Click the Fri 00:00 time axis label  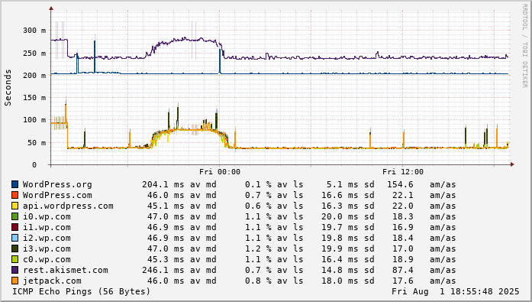[x=220, y=172]
